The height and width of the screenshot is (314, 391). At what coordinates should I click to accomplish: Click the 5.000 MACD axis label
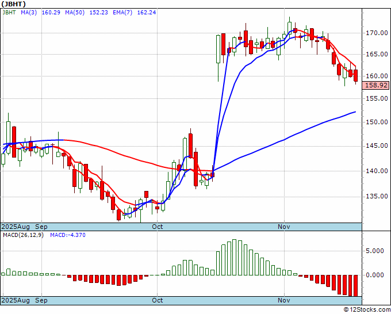375,251
